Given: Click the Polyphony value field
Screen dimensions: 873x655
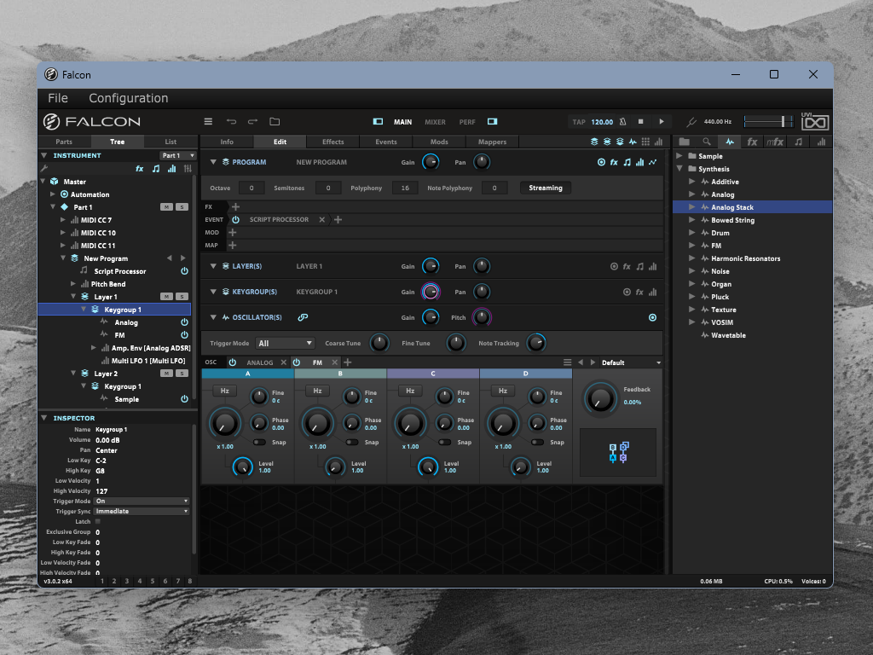Looking at the screenshot, I should pos(404,188).
